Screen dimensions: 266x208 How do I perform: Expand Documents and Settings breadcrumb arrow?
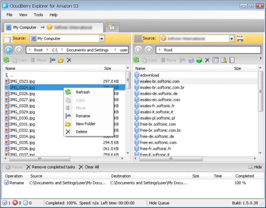[x=62, y=50]
